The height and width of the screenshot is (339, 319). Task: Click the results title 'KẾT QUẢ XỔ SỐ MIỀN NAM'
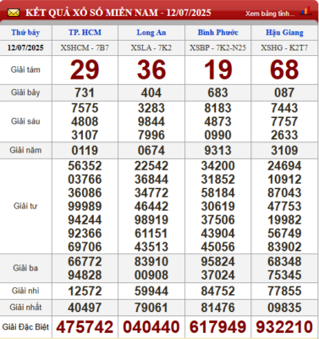click(91, 13)
